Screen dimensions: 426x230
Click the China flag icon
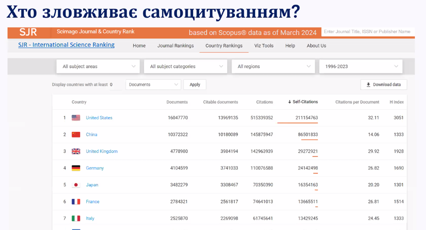tap(76, 134)
